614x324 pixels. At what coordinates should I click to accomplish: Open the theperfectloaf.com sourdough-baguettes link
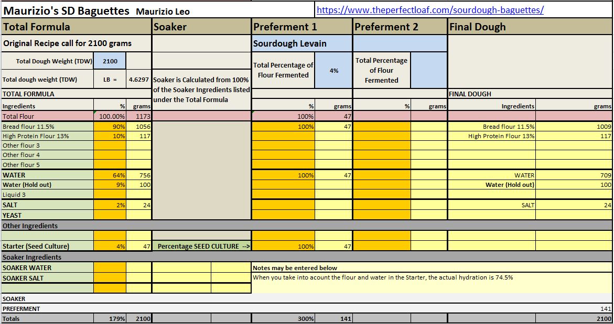tap(430, 10)
